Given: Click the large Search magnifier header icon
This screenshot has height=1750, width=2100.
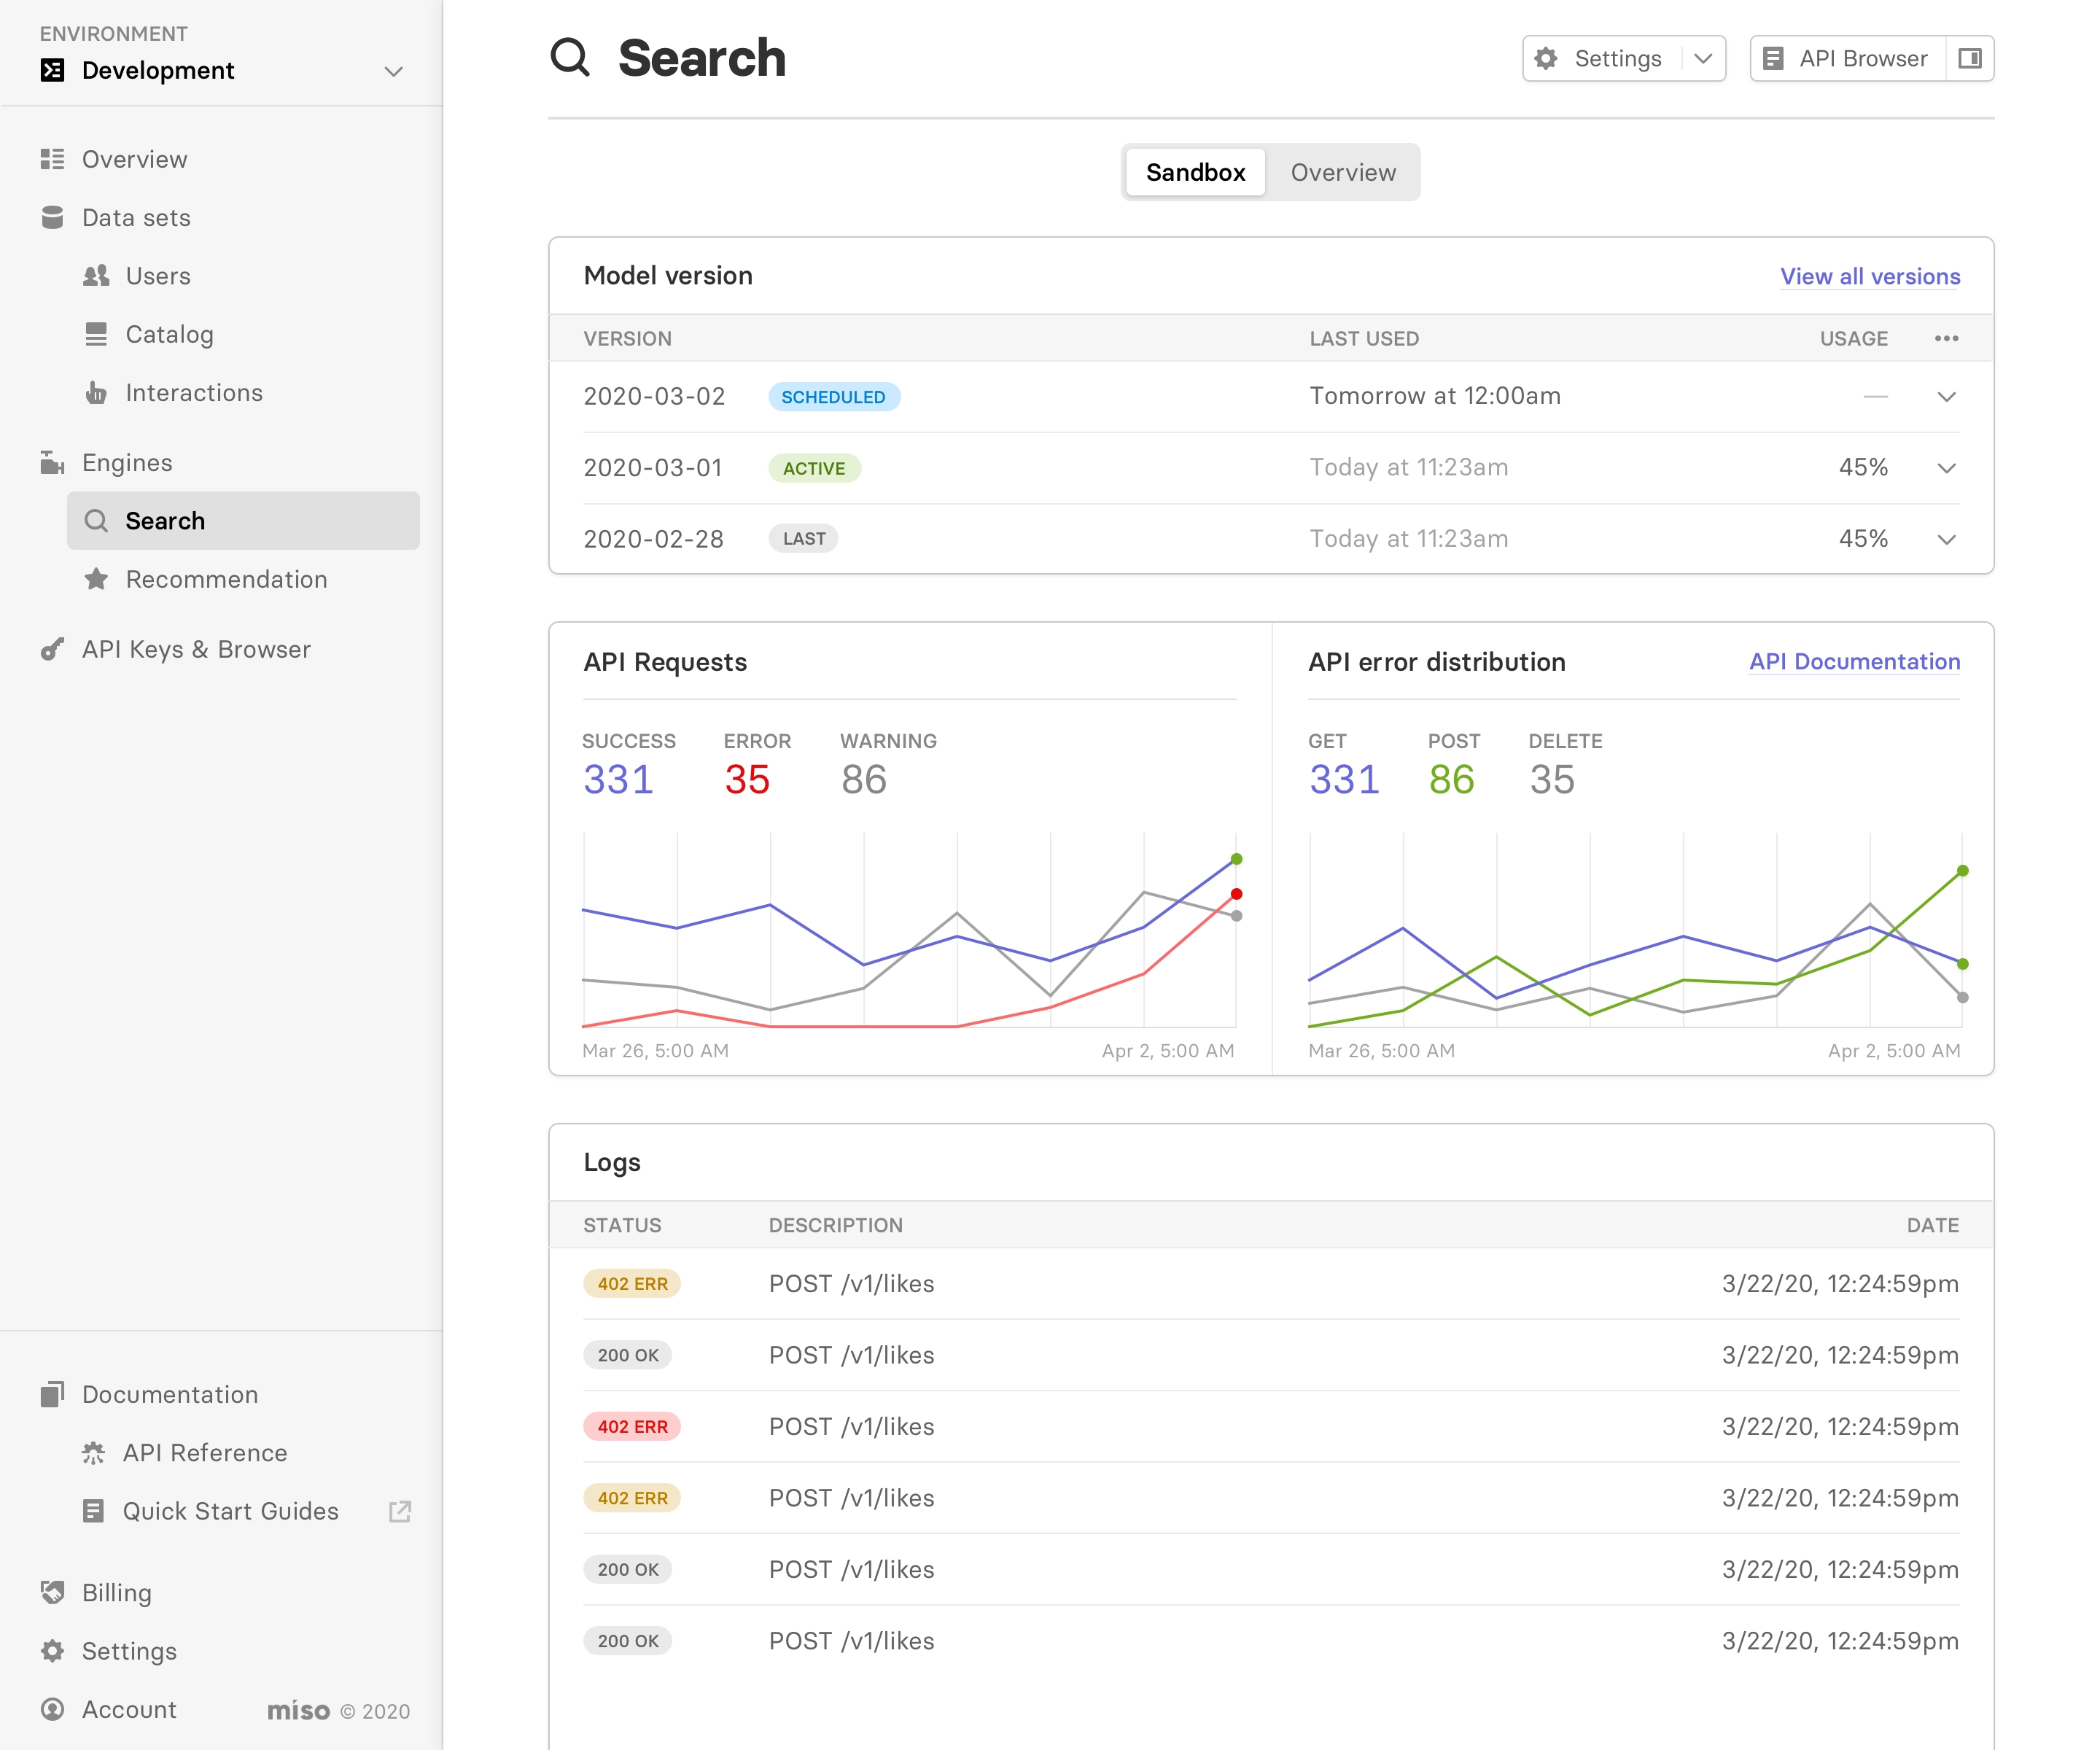Looking at the screenshot, I should pos(570,57).
